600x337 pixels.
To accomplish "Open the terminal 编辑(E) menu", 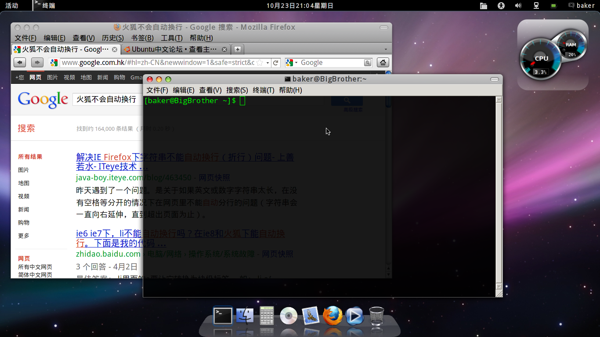I will (184, 90).
